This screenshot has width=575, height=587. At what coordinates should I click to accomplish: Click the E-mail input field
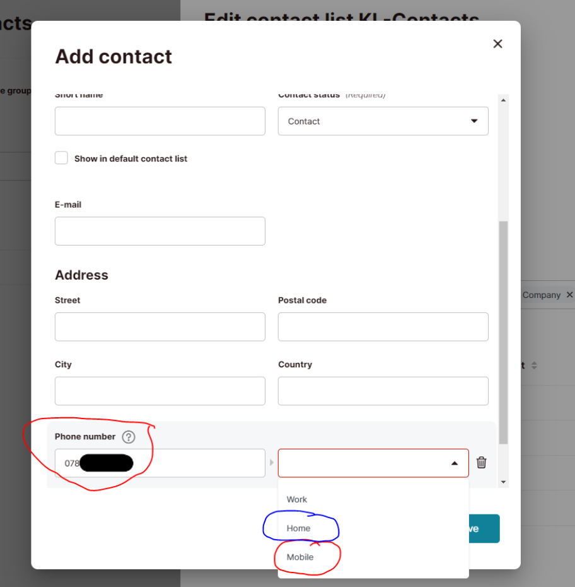[160, 231]
